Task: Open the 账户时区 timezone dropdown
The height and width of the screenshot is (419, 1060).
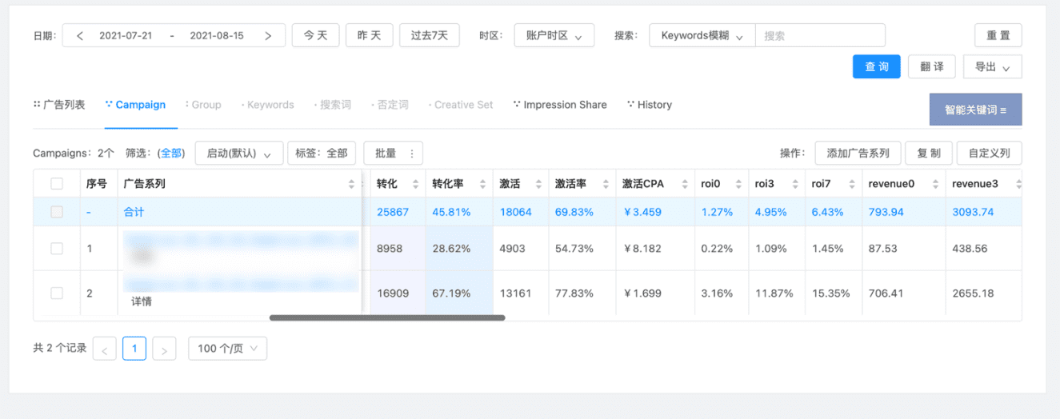Action: tap(554, 36)
